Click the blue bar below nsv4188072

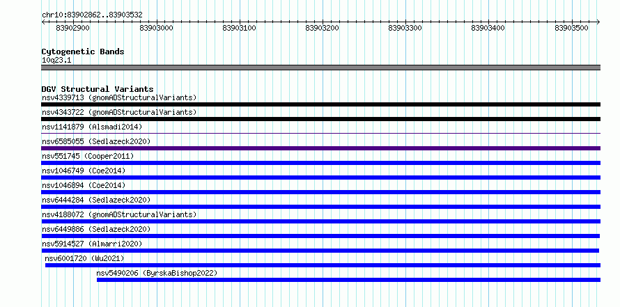[x=320, y=221]
